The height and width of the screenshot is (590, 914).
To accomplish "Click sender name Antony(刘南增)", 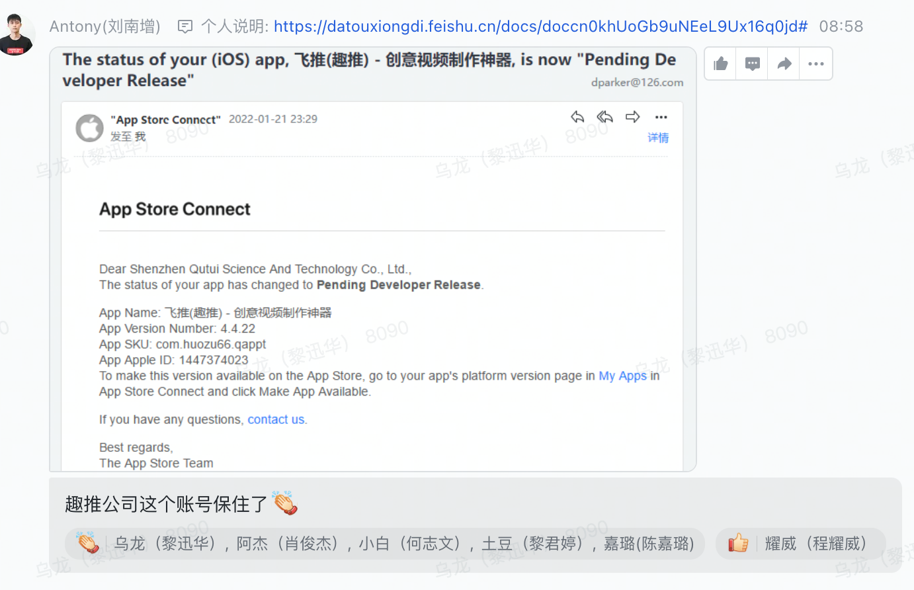I will tap(105, 26).
